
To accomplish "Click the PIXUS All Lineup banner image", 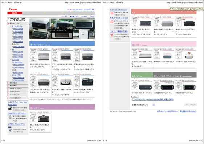I will pos(62,29).
